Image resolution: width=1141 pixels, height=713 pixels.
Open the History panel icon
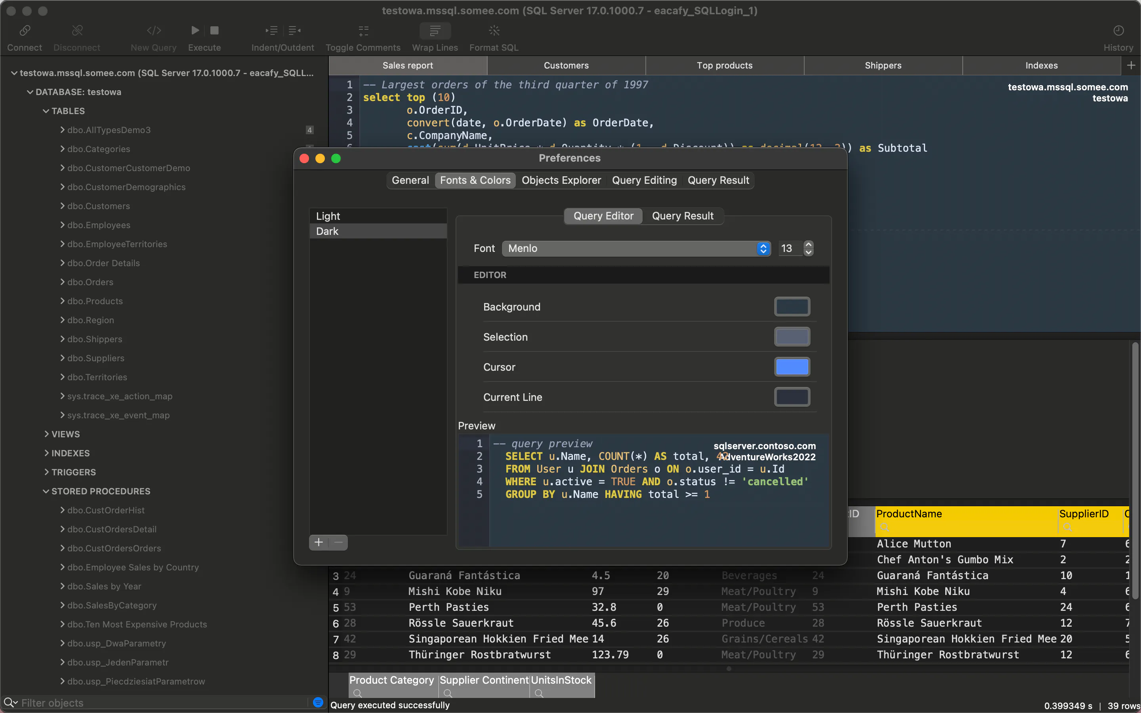(x=1118, y=31)
